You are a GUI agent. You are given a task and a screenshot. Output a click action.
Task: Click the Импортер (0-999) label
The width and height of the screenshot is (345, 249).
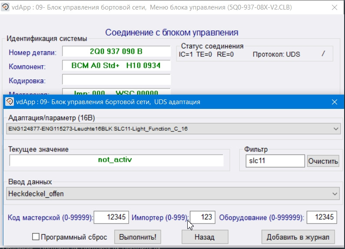click(160, 218)
